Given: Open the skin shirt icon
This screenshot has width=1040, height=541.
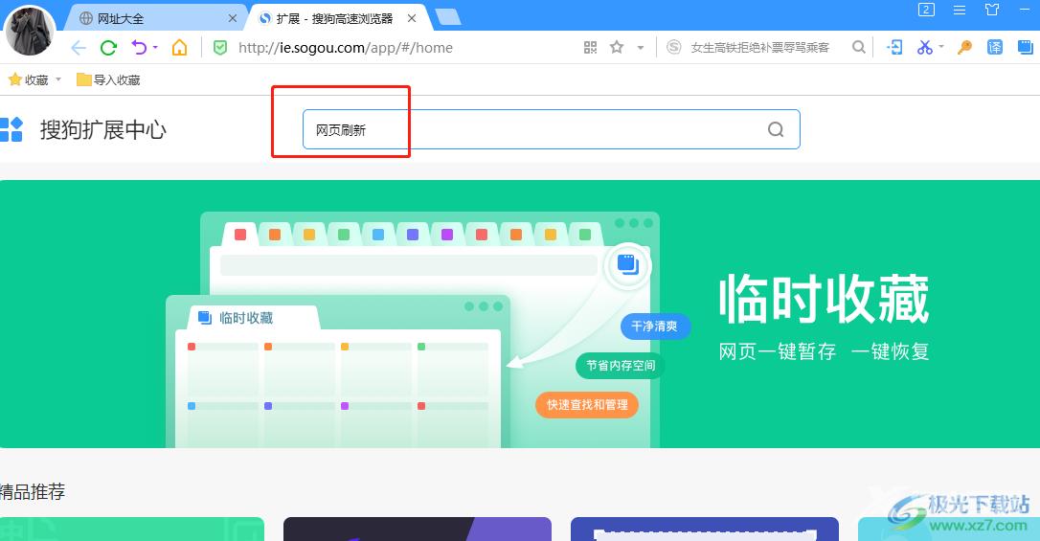Looking at the screenshot, I should point(991,10).
